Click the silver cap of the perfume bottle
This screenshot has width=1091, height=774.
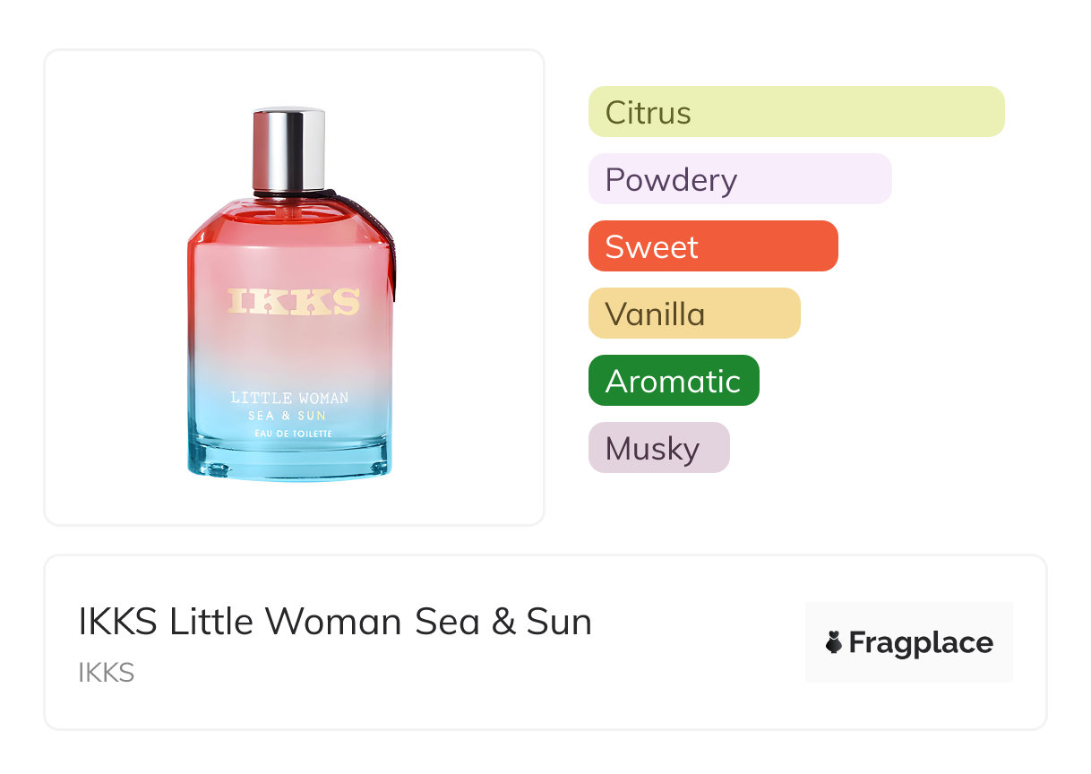pos(288,148)
